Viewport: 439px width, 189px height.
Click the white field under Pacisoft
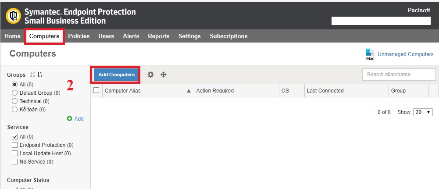(381, 21)
